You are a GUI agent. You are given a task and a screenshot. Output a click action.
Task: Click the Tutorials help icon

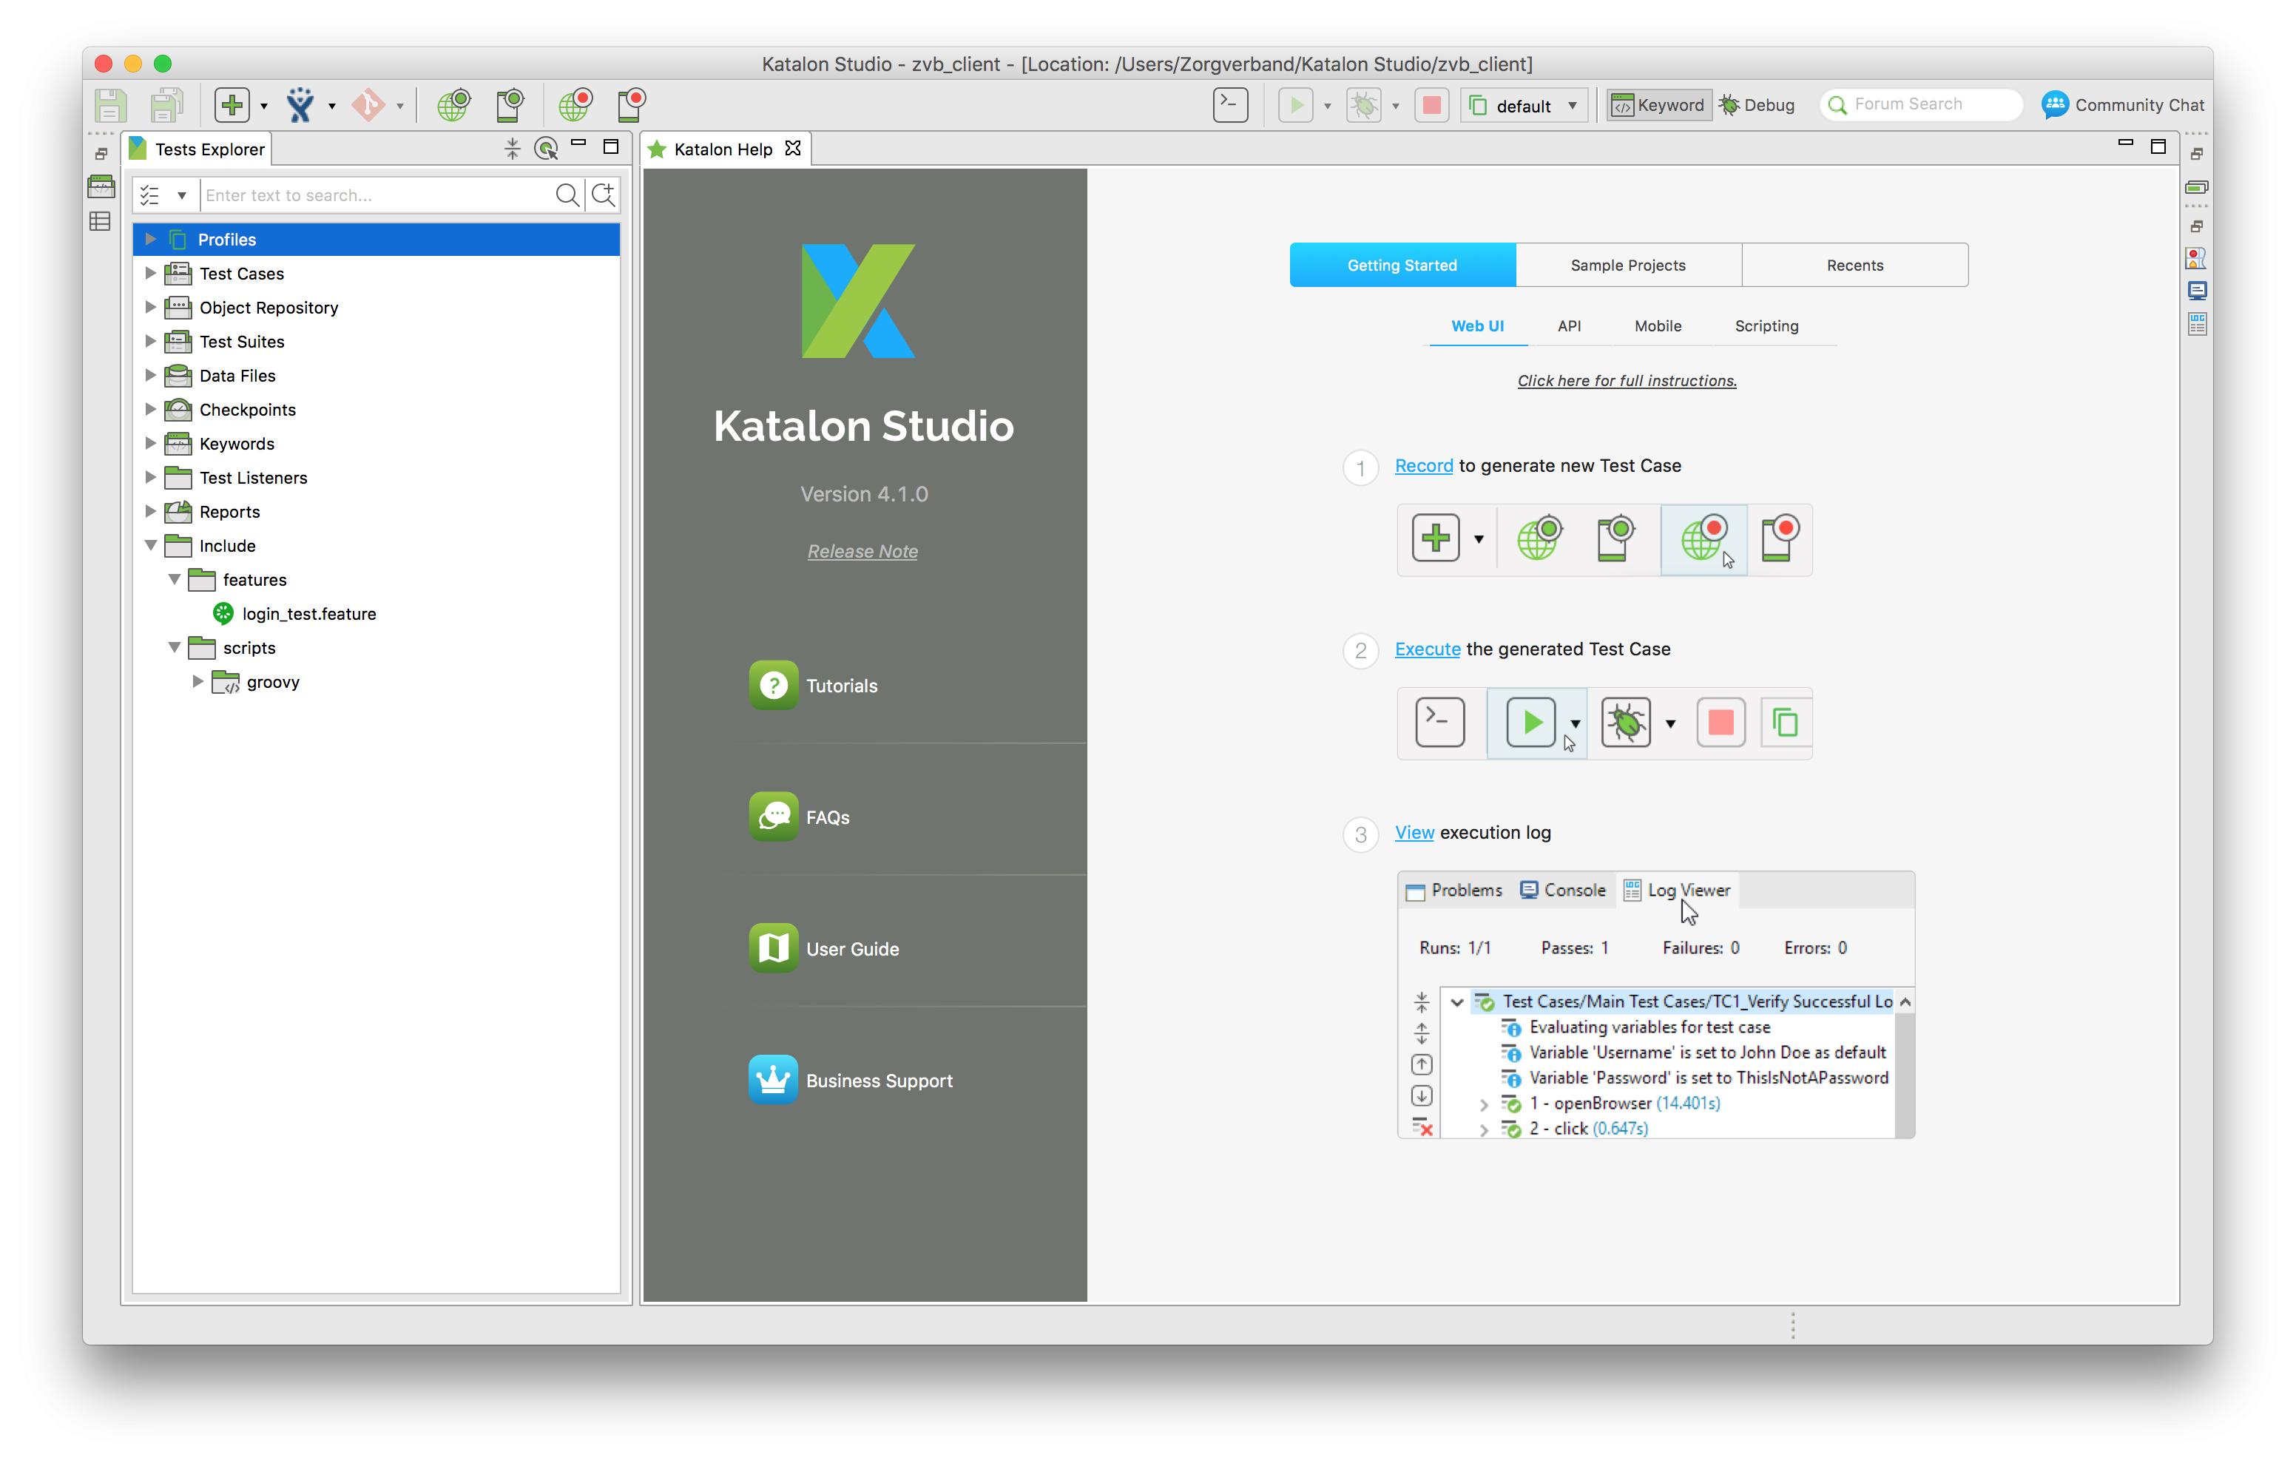point(773,685)
